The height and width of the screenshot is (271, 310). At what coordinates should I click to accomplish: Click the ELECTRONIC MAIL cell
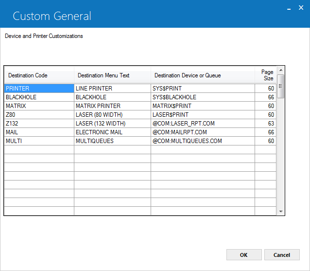[x=113, y=132]
